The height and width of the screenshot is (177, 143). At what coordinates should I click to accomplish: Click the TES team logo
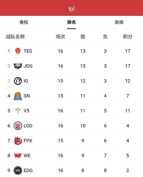[x=18, y=51]
